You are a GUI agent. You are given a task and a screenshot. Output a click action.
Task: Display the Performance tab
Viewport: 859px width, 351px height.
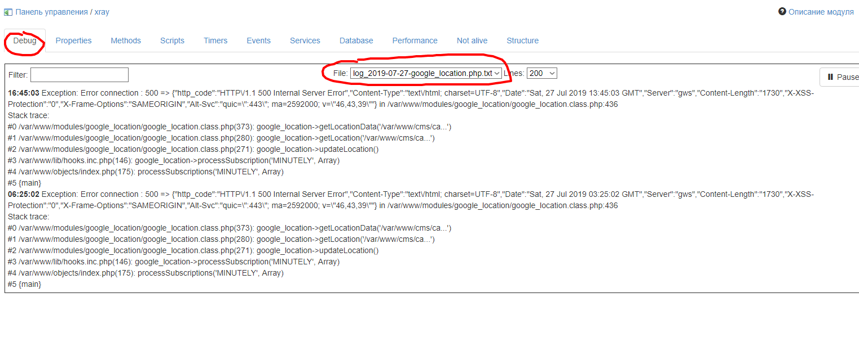415,40
